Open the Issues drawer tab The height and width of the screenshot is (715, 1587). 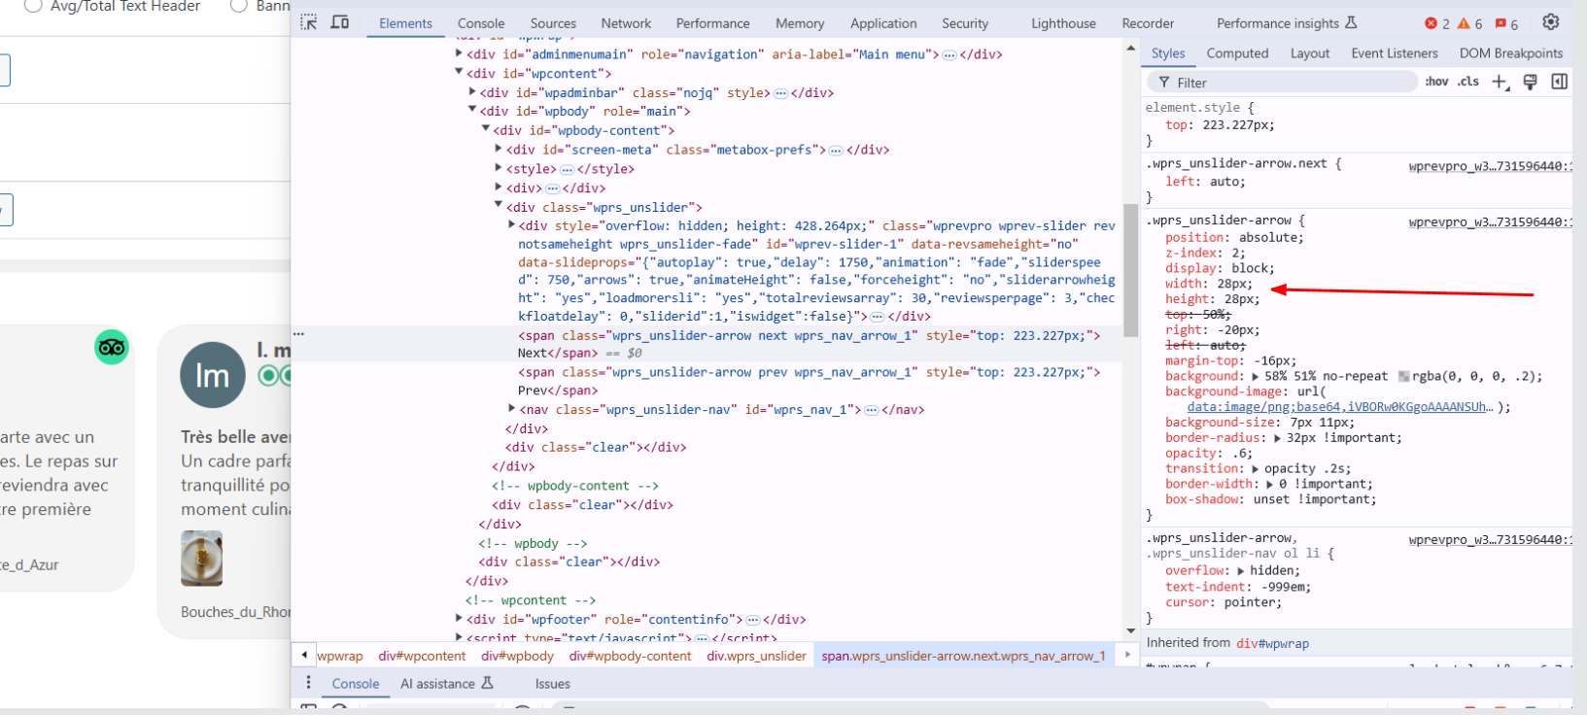552,684
